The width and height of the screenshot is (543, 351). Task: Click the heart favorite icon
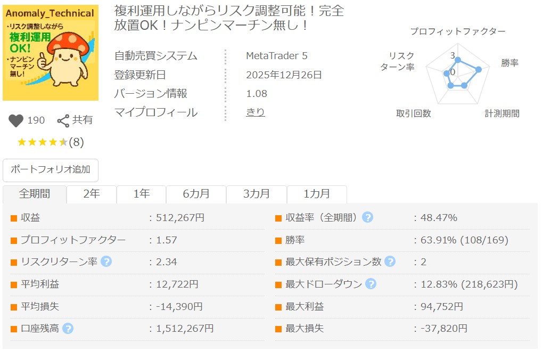[16, 121]
